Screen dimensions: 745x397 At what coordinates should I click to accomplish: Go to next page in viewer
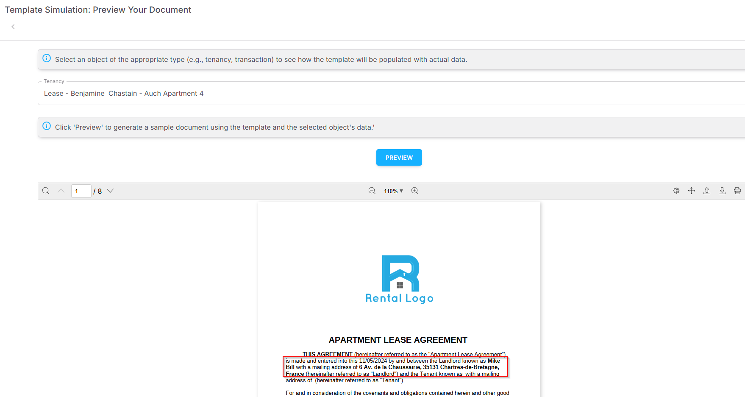point(110,191)
